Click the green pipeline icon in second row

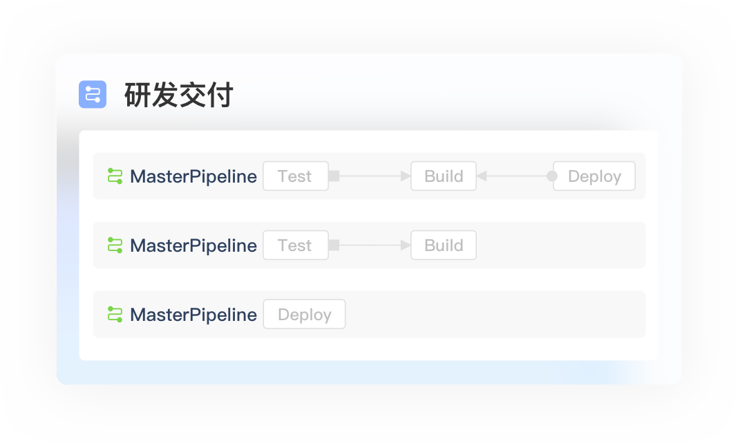(x=115, y=246)
